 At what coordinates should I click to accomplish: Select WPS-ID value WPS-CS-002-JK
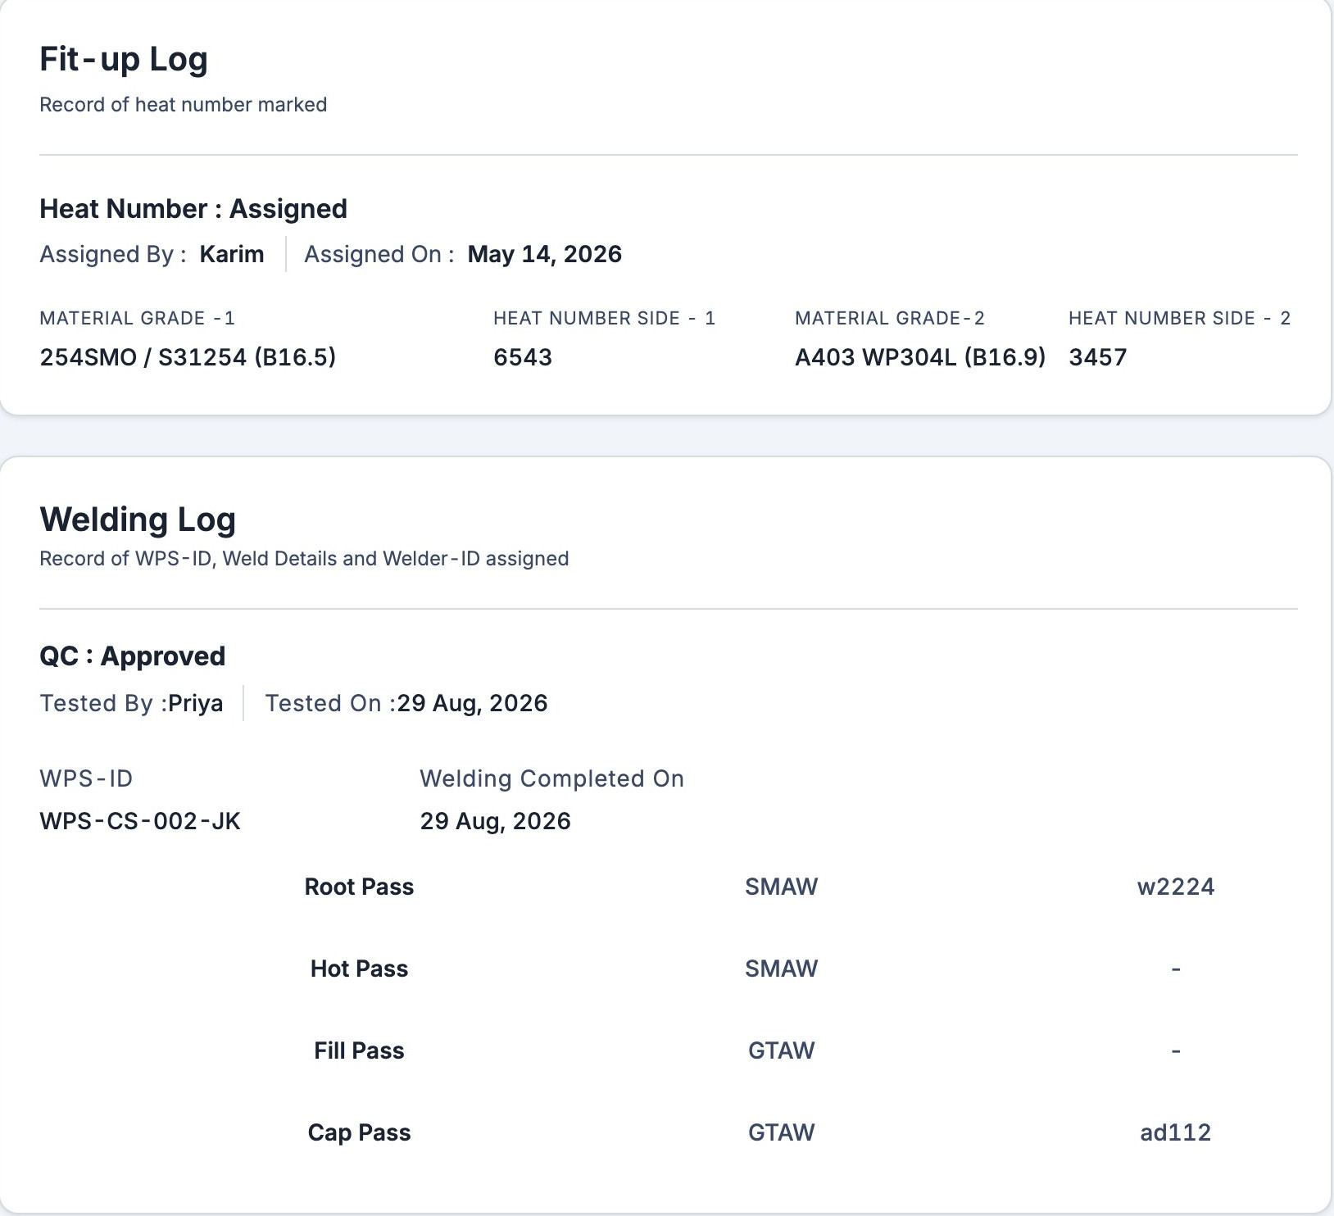140,821
